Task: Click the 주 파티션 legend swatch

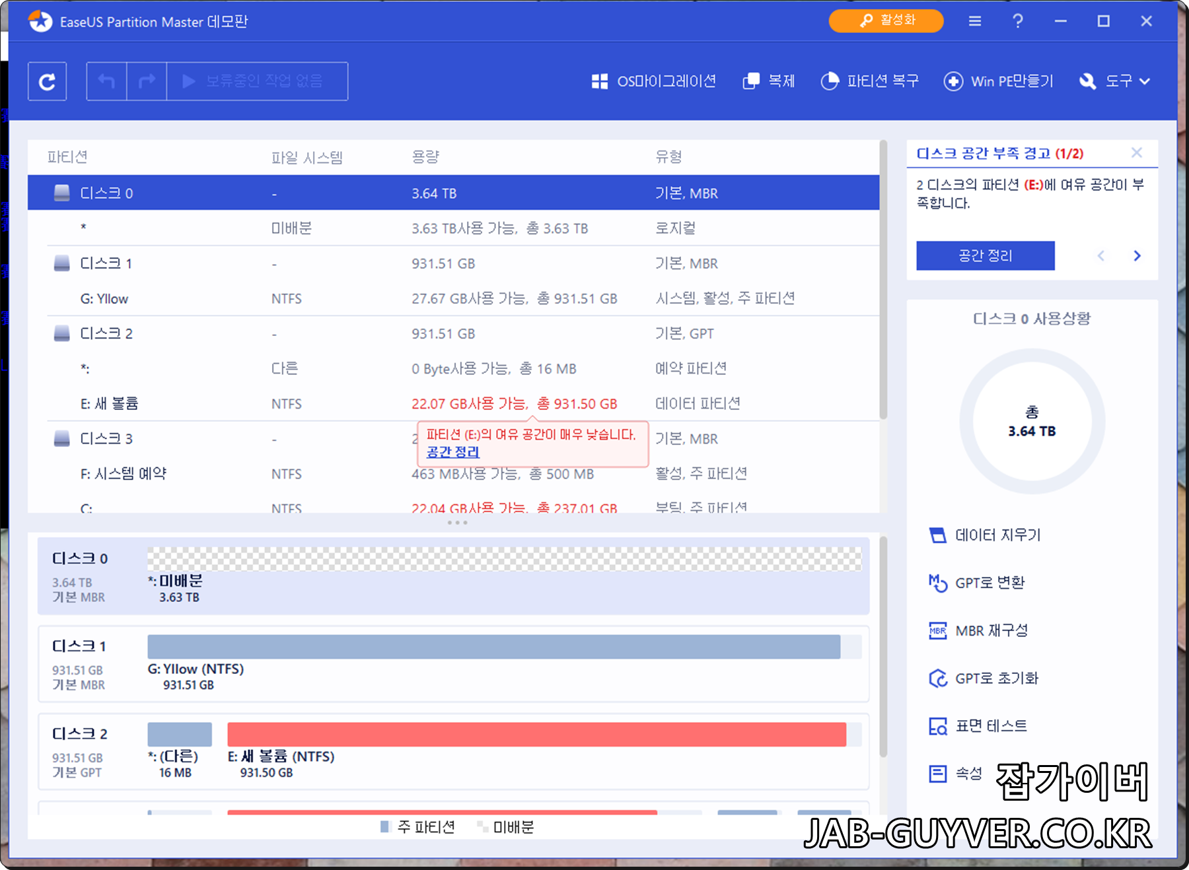Action: tap(385, 826)
